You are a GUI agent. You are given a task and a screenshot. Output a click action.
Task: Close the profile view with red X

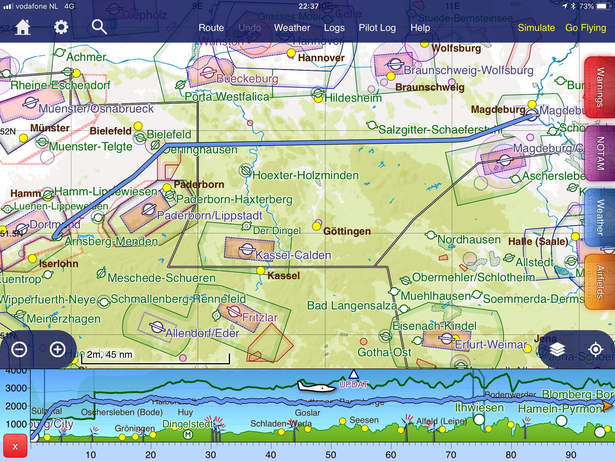(15, 446)
